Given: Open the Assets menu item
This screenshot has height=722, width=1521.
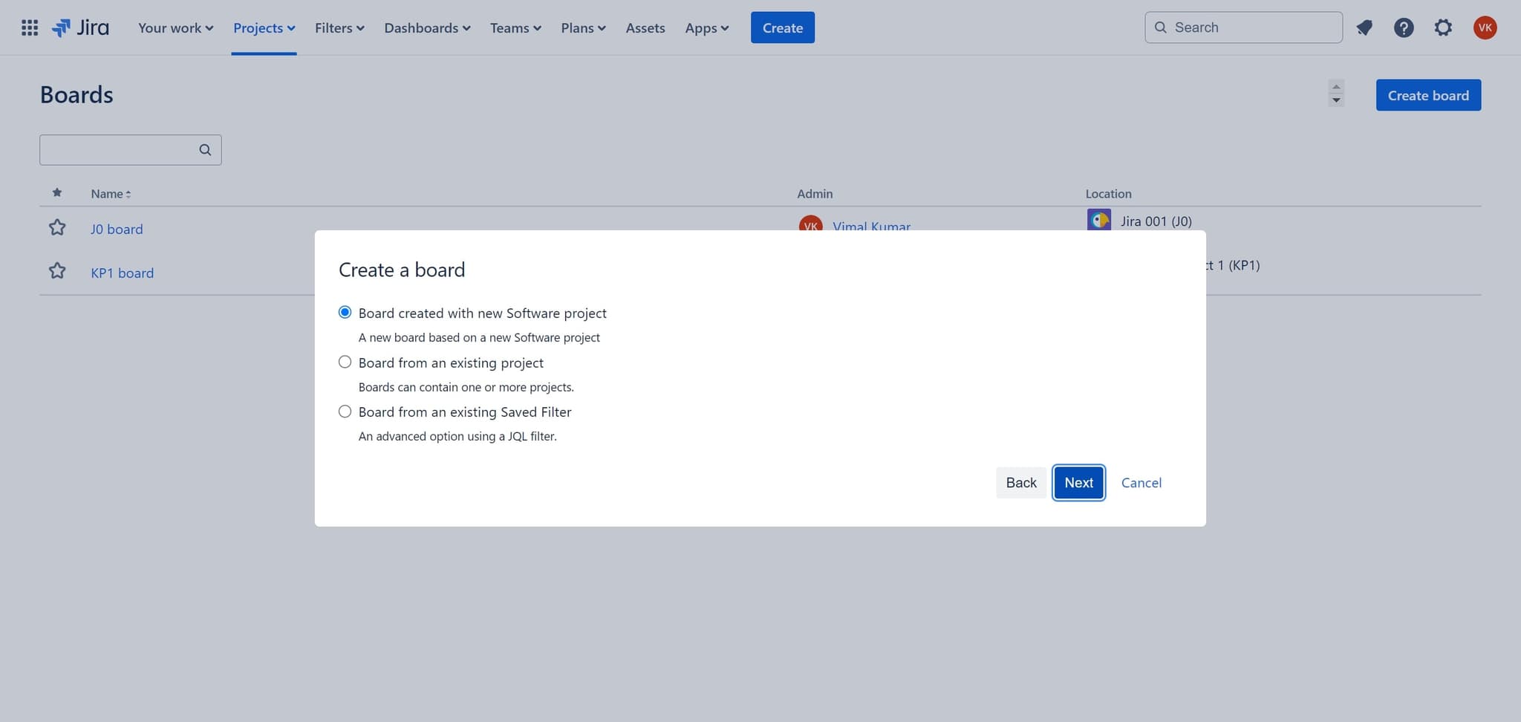Looking at the screenshot, I should (x=645, y=28).
